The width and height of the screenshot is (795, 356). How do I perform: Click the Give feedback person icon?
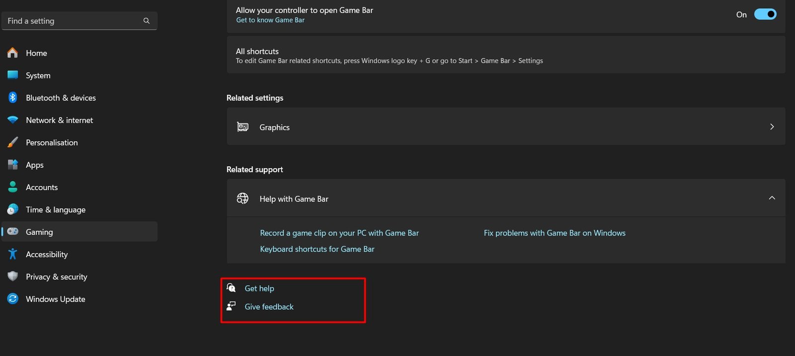click(231, 306)
